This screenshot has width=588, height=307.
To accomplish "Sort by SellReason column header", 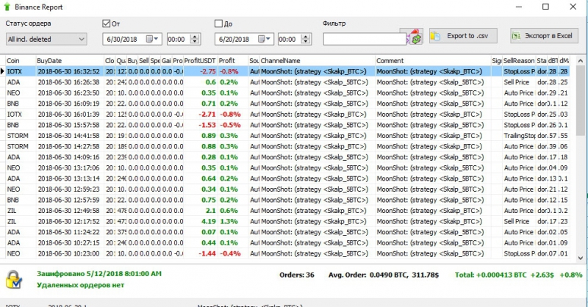I will pos(519,61).
